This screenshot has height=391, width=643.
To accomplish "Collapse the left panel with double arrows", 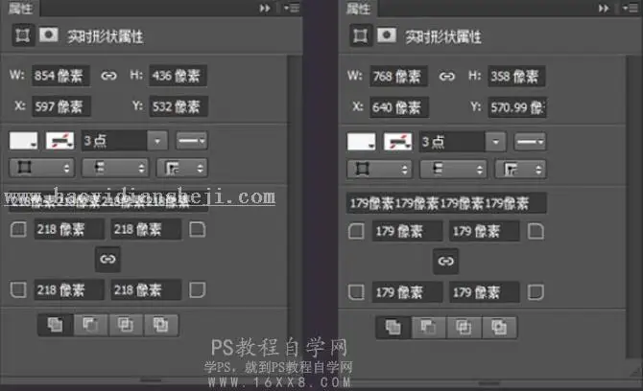I will pos(265,8).
